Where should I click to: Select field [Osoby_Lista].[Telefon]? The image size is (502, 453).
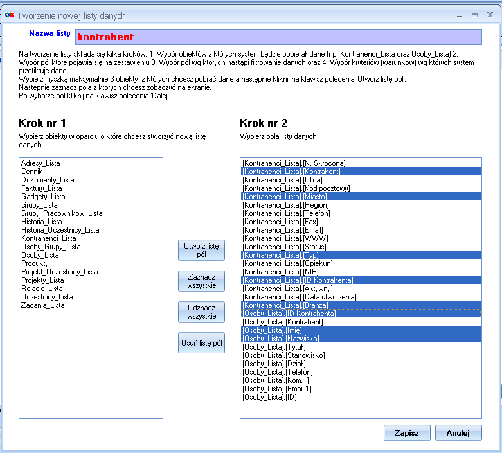tap(361, 371)
